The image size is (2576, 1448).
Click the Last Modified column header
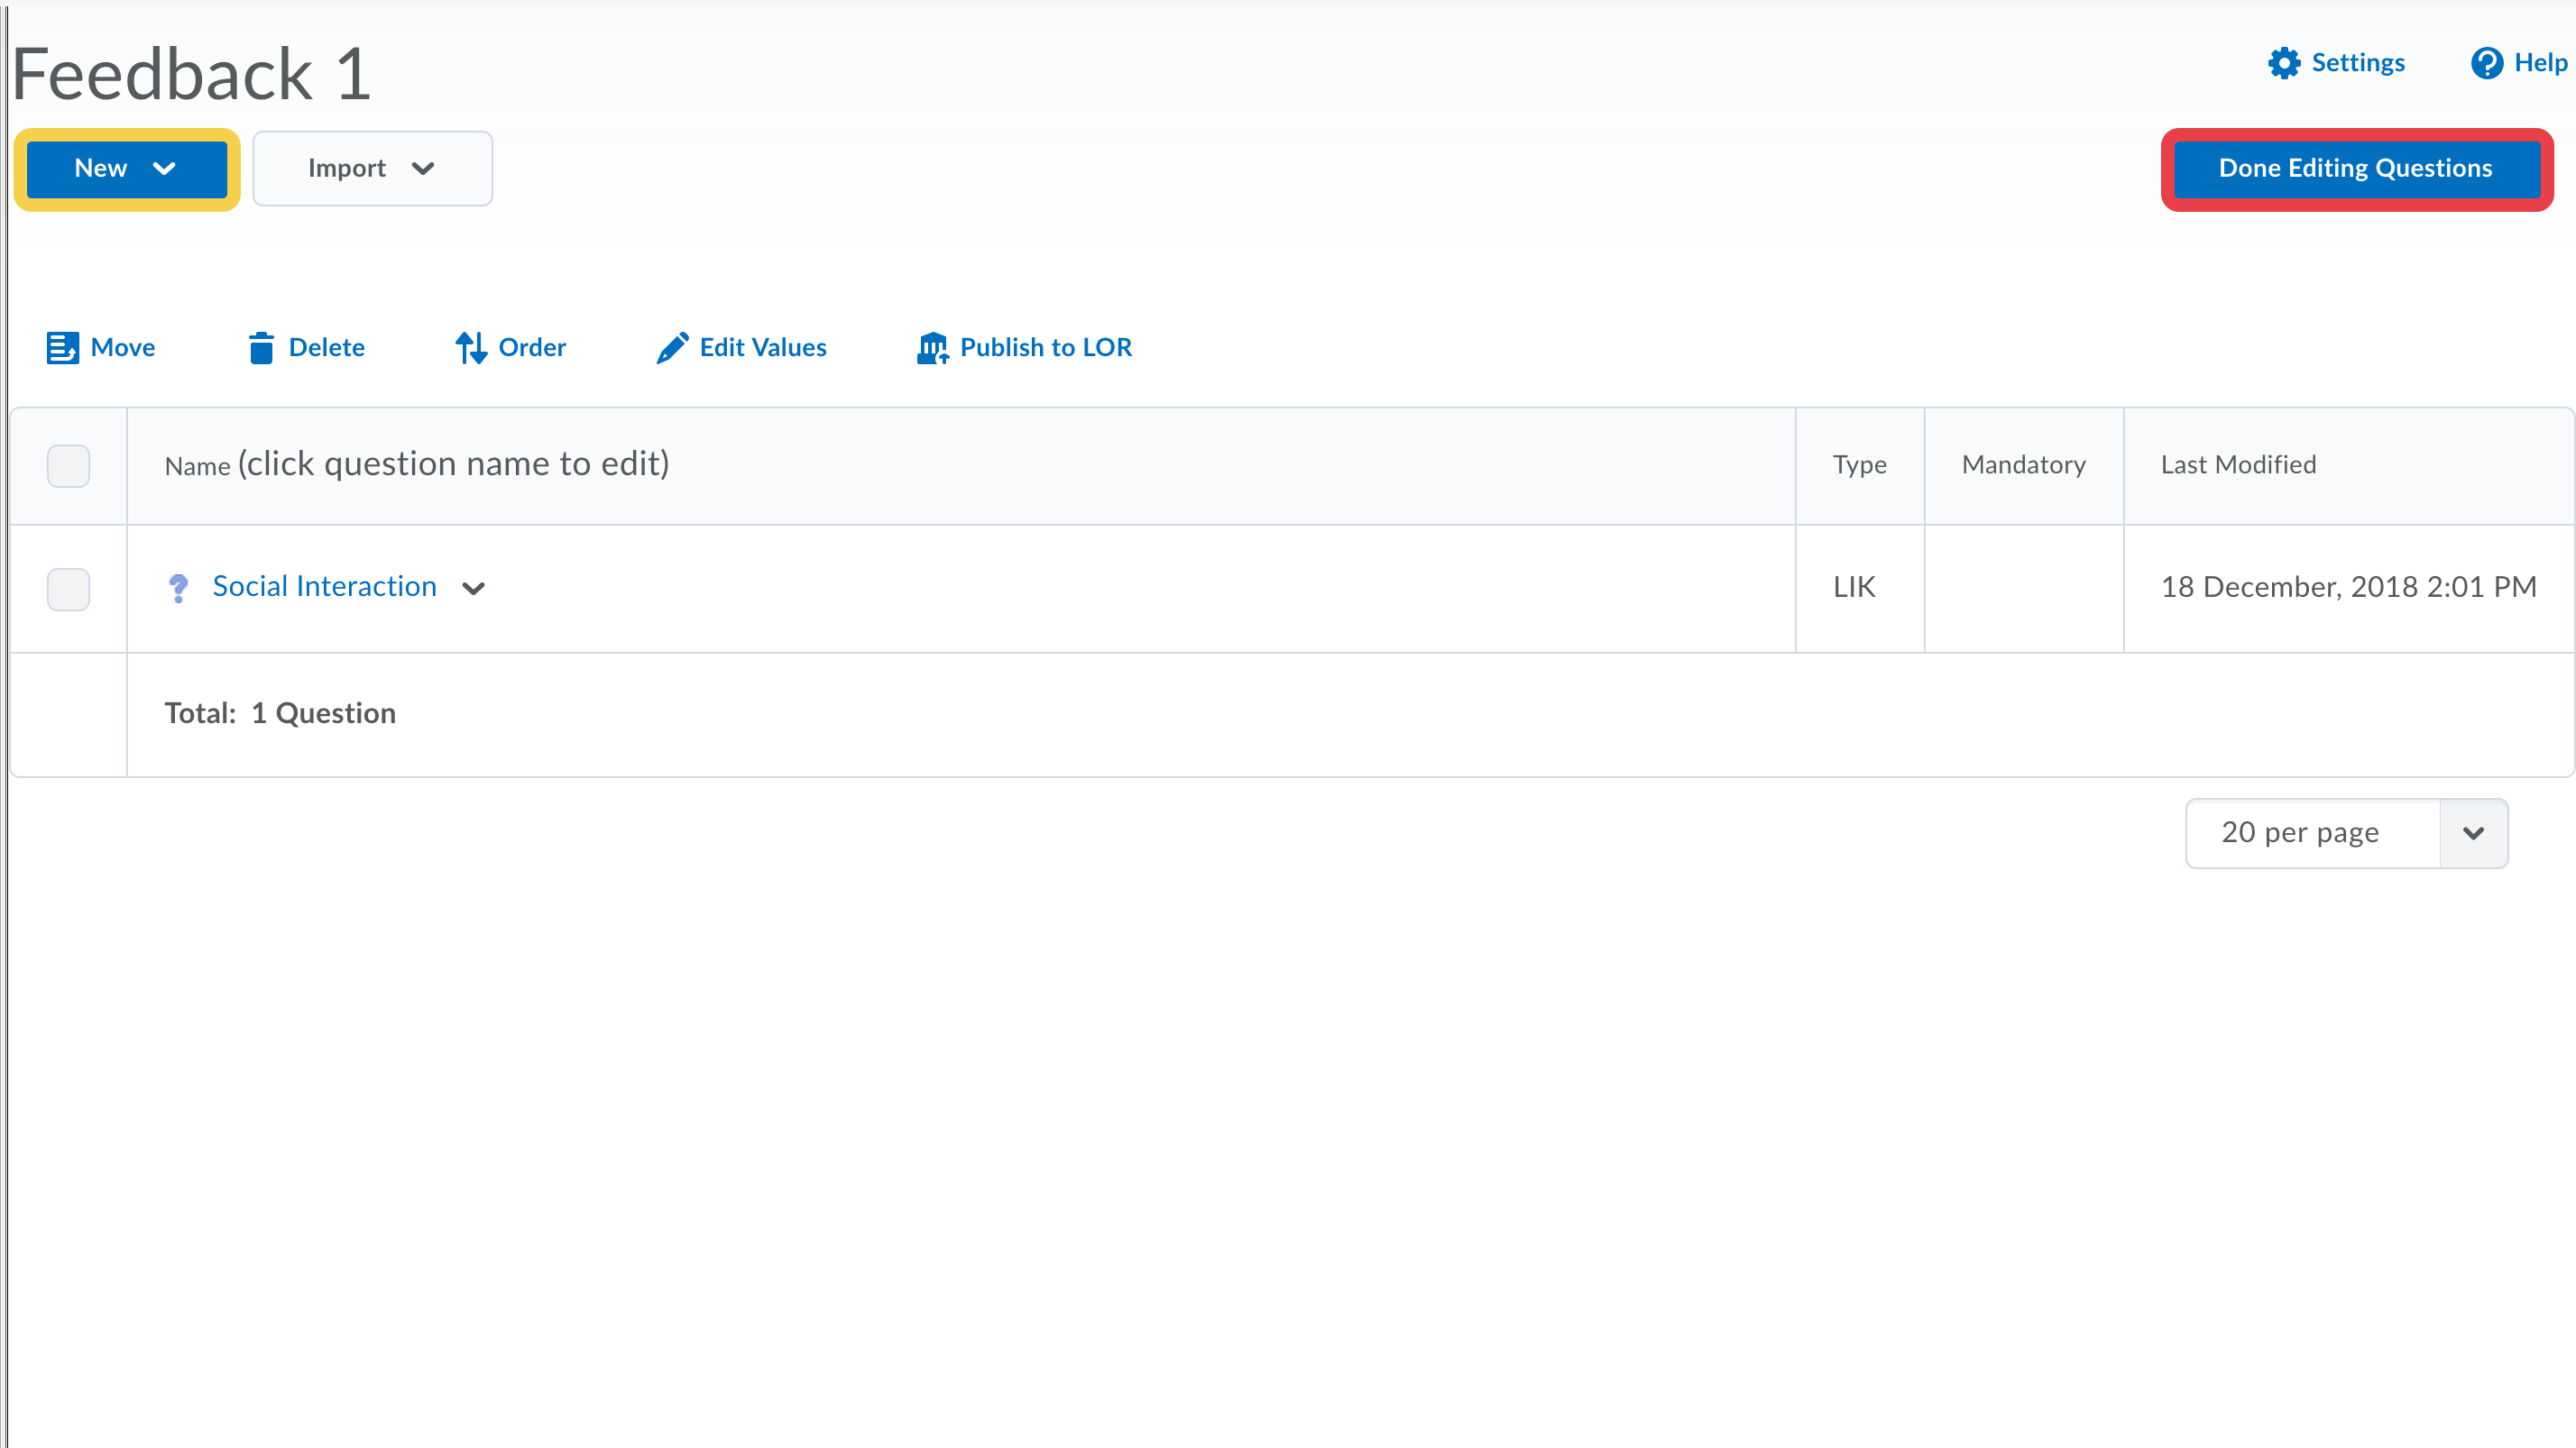point(2238,464)
